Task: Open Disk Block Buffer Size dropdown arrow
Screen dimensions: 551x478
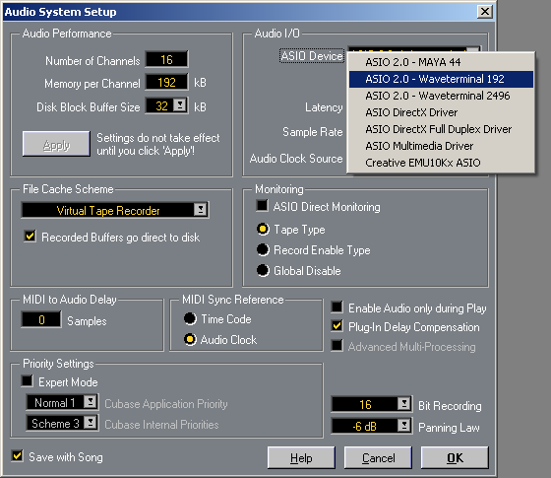Action: click(x=180, y=105)
